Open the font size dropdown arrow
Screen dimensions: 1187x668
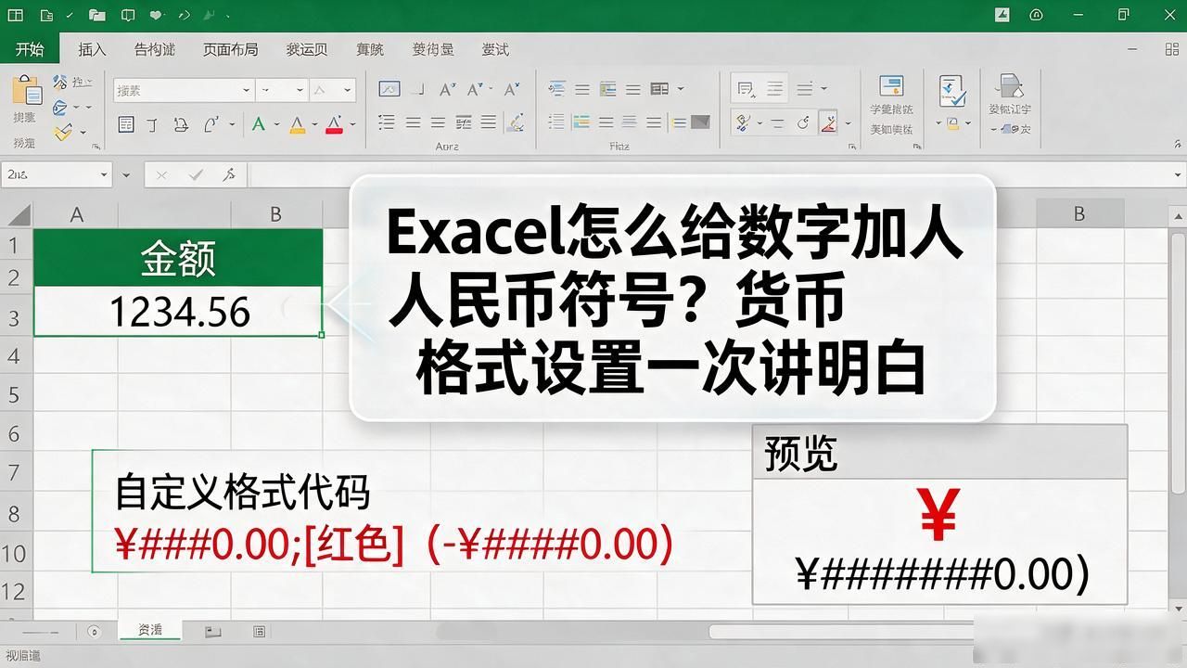300,90
